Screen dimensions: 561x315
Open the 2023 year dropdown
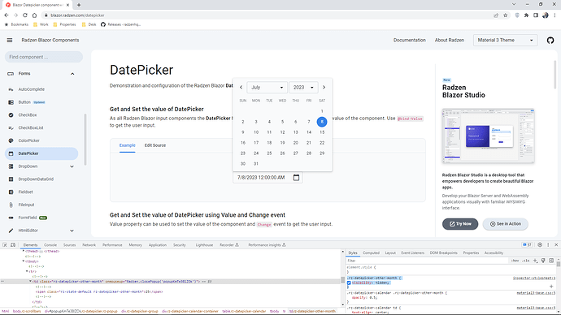click(303, 88)
